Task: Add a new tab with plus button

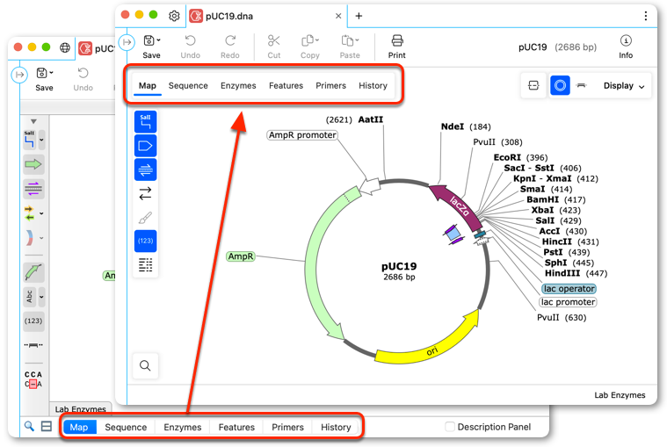Action: click(359, 16)
